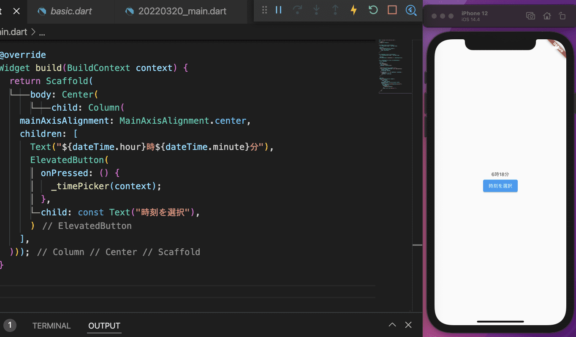This screenshot has height=337, width=576.
Task: Switch to the TERMINAL tab
Action: pyautogui.click(x=51, y=326)
